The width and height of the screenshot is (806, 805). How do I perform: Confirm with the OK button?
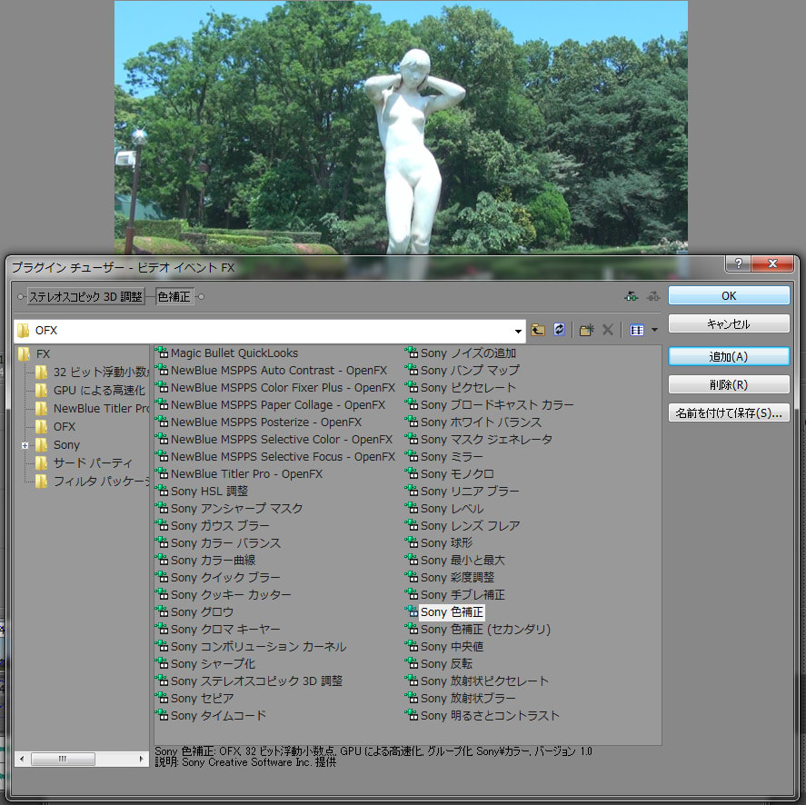click(729, 295)
